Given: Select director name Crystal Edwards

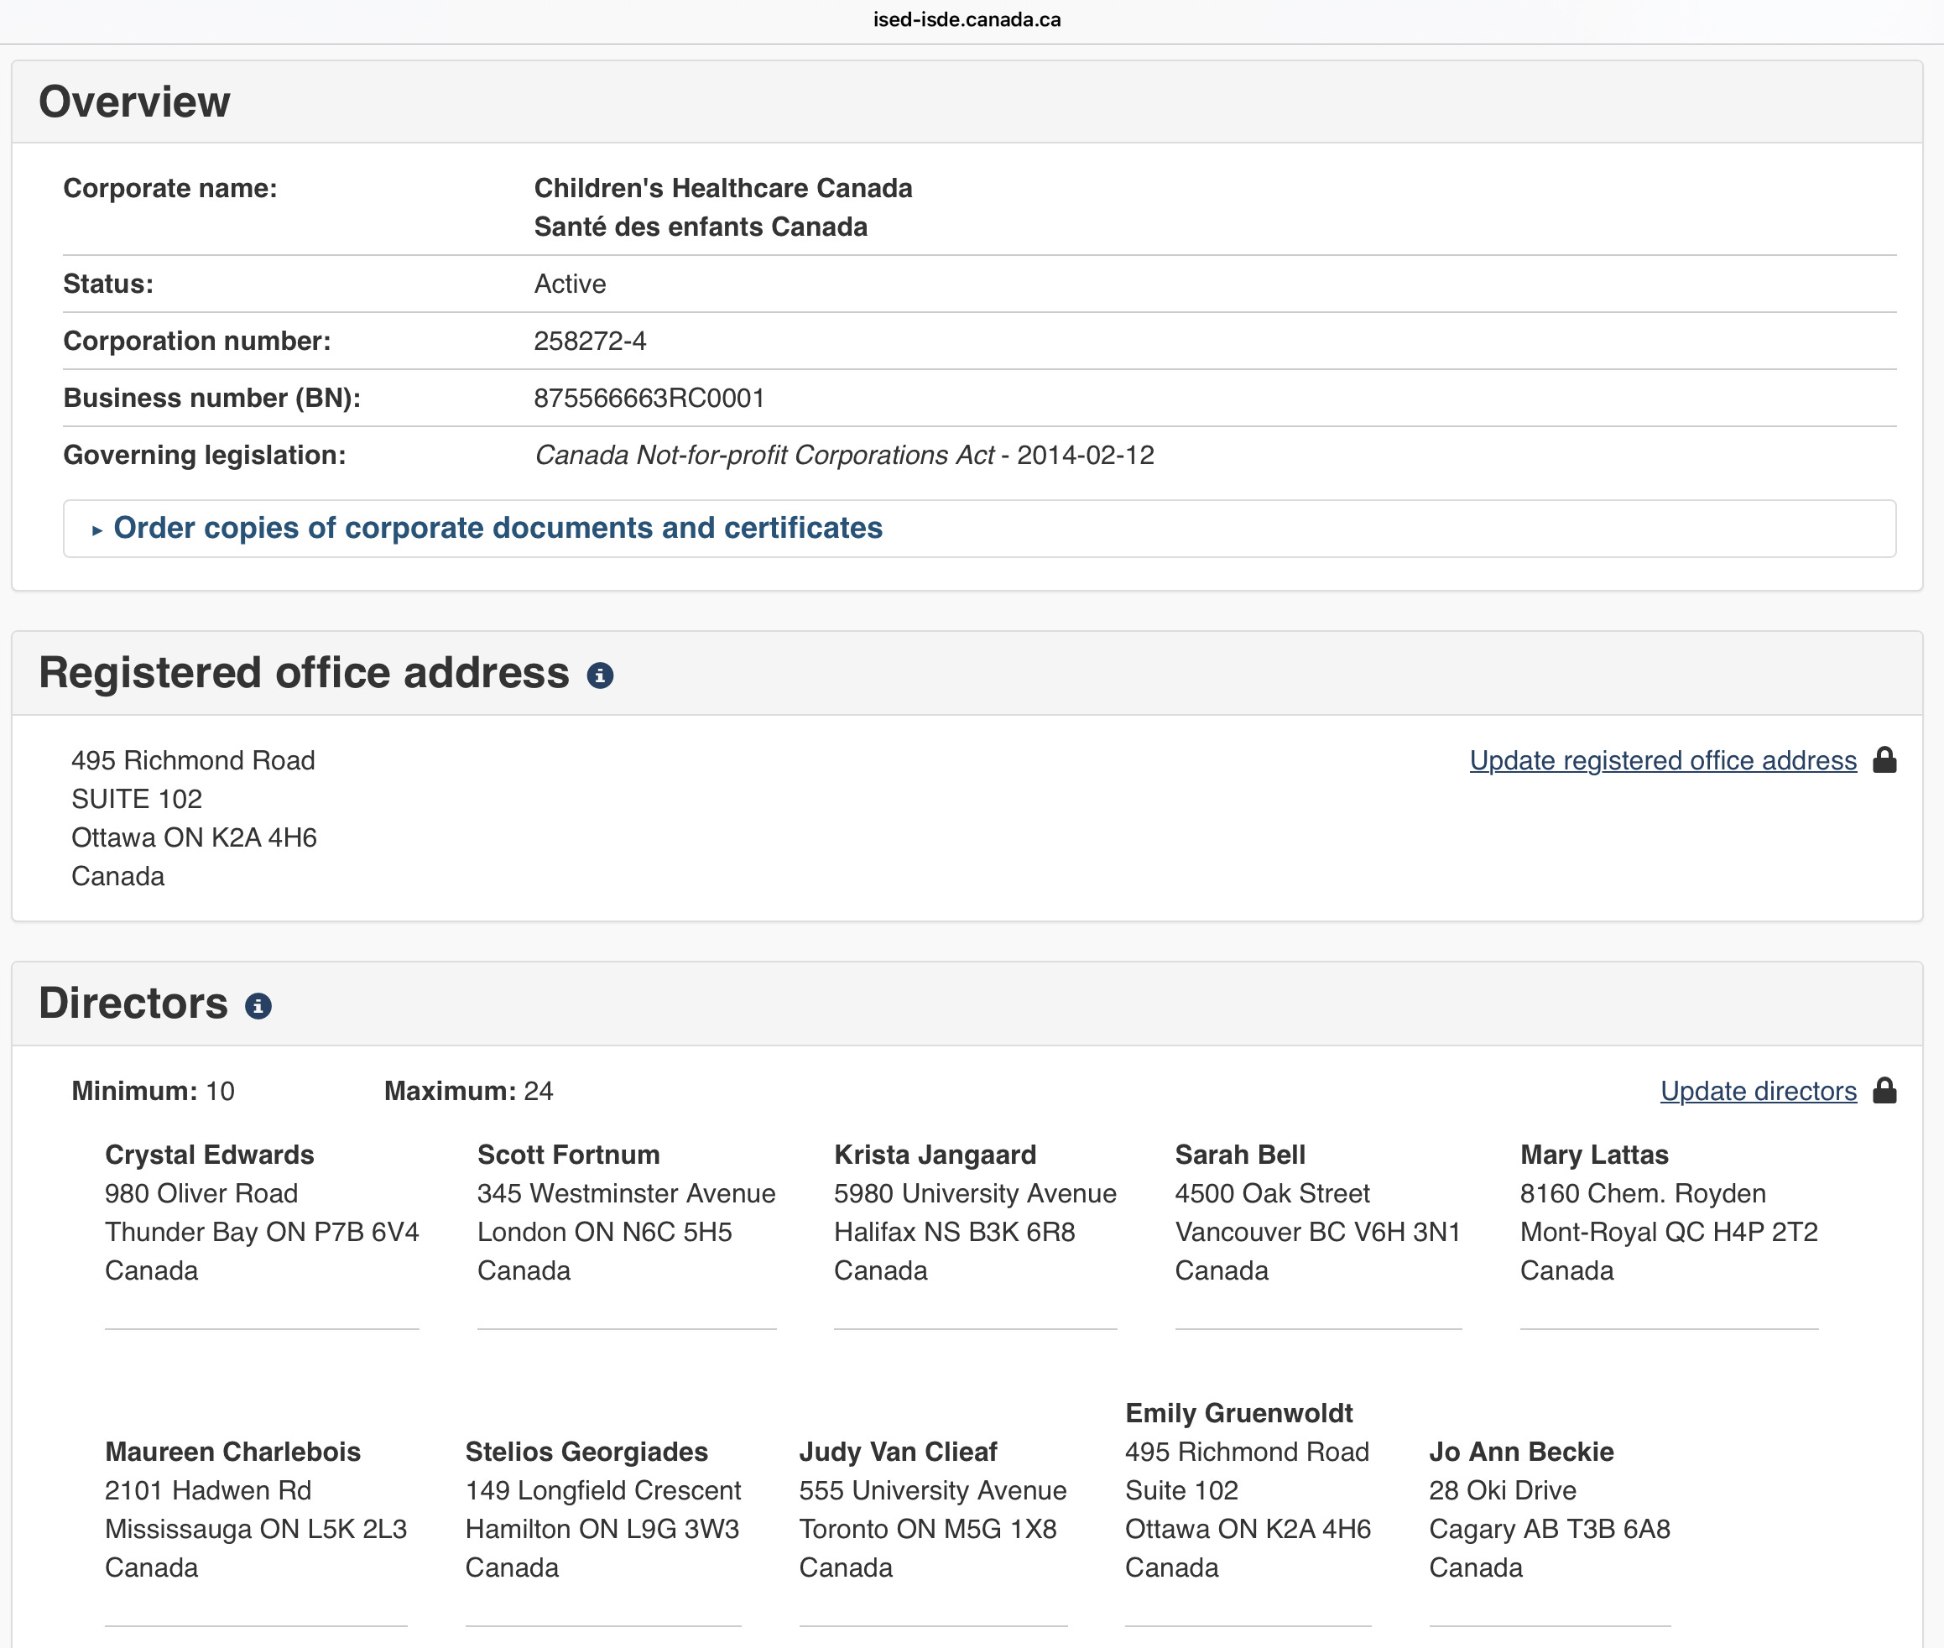Looking at the screenshot, I should tap(209, 1155).
